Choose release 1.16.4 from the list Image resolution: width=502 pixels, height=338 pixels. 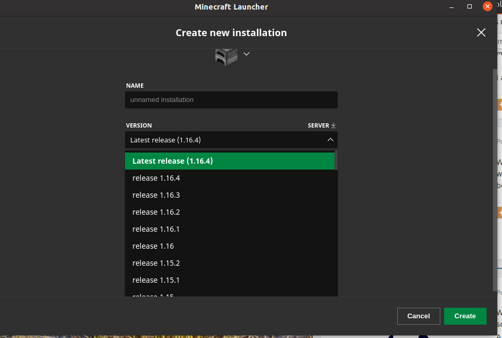pyautogui.click(x=230, y=178)
